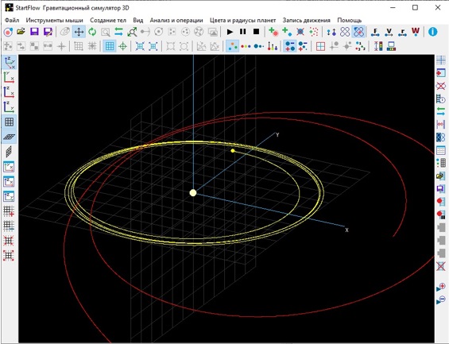This screenshot has height=344, width=449.
Task: Stop the simulation with the square button
Action: [x=256, y=32]
